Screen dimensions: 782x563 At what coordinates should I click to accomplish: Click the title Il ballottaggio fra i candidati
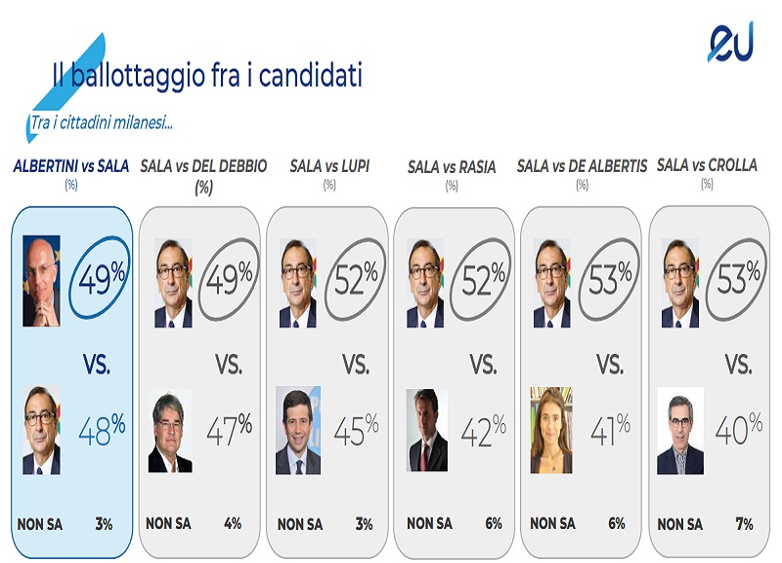tap(207, 75)
